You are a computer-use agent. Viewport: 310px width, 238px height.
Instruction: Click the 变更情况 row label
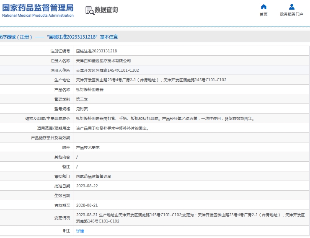[62, 218]
